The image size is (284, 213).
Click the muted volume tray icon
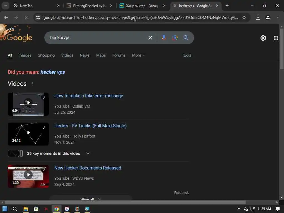[246, 209]
